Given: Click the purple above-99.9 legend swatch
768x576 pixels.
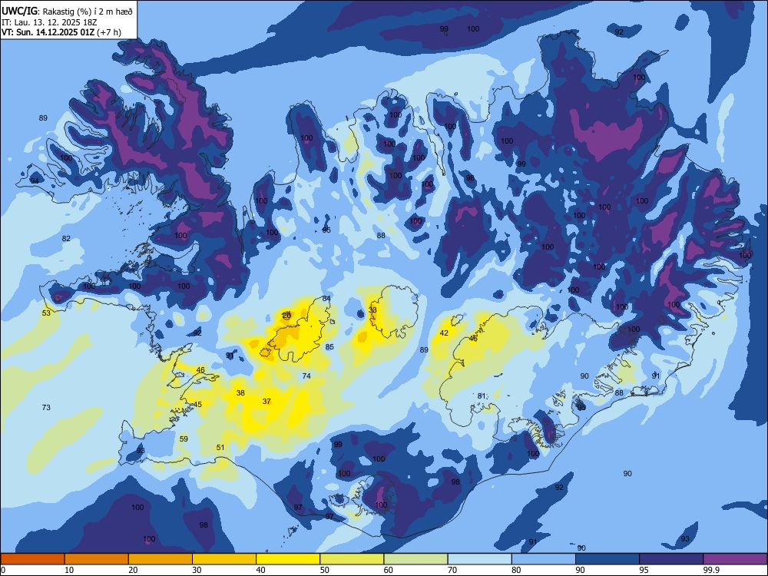Looking at the screenshot, I should tap(735, 559).
